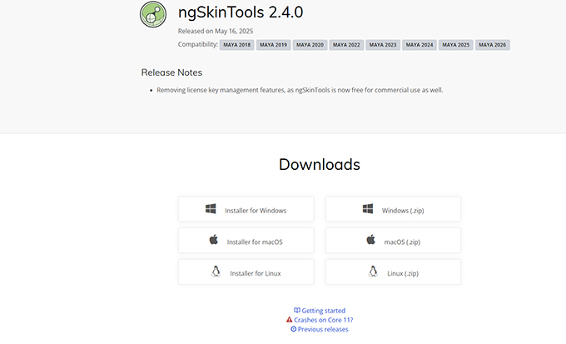Click the Removing license key management note
Image resolution: width=566 pixels, height=344 pixels.
tap(300, 90)
